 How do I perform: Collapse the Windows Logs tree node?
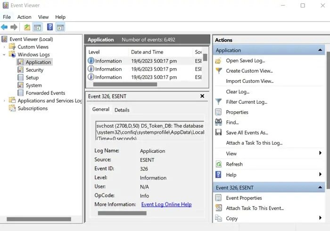(x=4, y=55)
